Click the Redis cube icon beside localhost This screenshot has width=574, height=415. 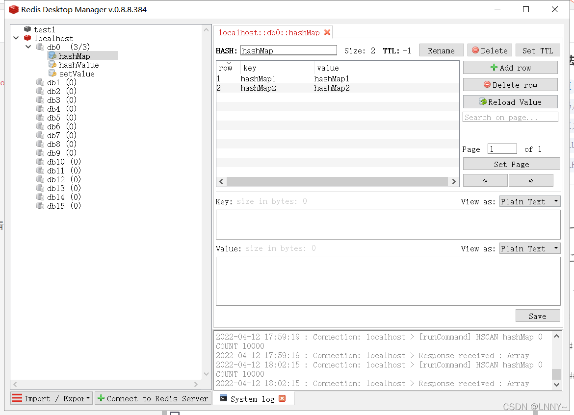pos(27,38)
